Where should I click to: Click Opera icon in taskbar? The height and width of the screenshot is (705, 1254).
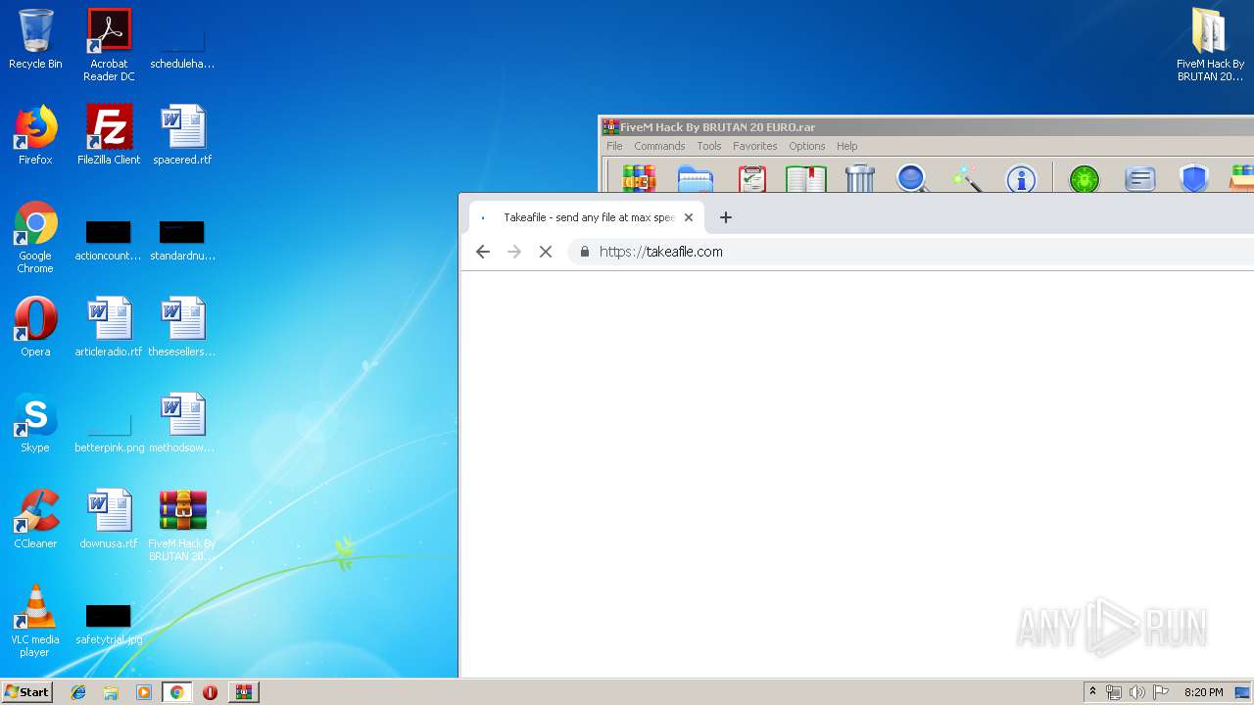coord(210,692)
